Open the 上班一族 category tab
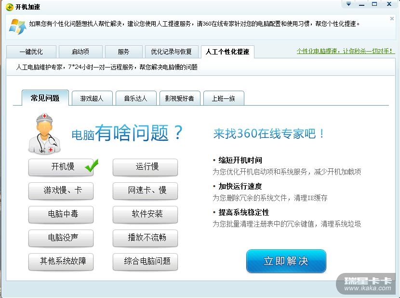400x298 pixels. (224, 98)
